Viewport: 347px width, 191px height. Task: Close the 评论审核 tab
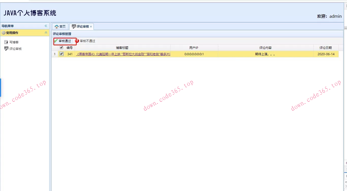pos(91,27)
